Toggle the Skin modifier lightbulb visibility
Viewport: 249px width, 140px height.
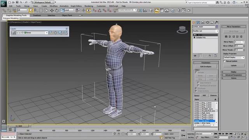click(x=195, y=35)
